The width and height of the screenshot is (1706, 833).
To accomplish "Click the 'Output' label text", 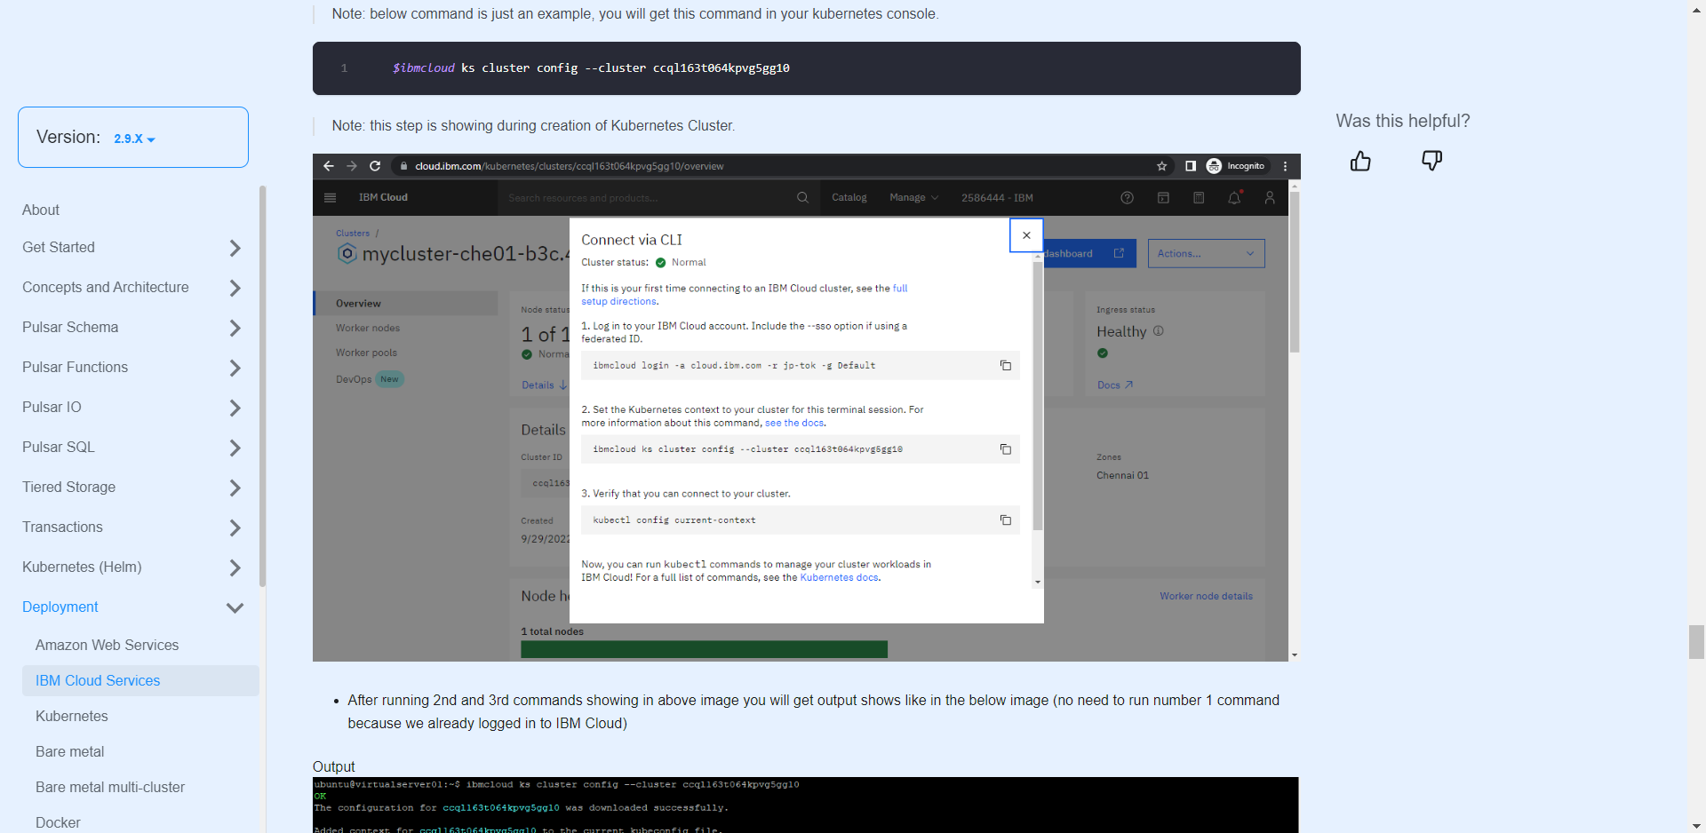I will [333, 766].
